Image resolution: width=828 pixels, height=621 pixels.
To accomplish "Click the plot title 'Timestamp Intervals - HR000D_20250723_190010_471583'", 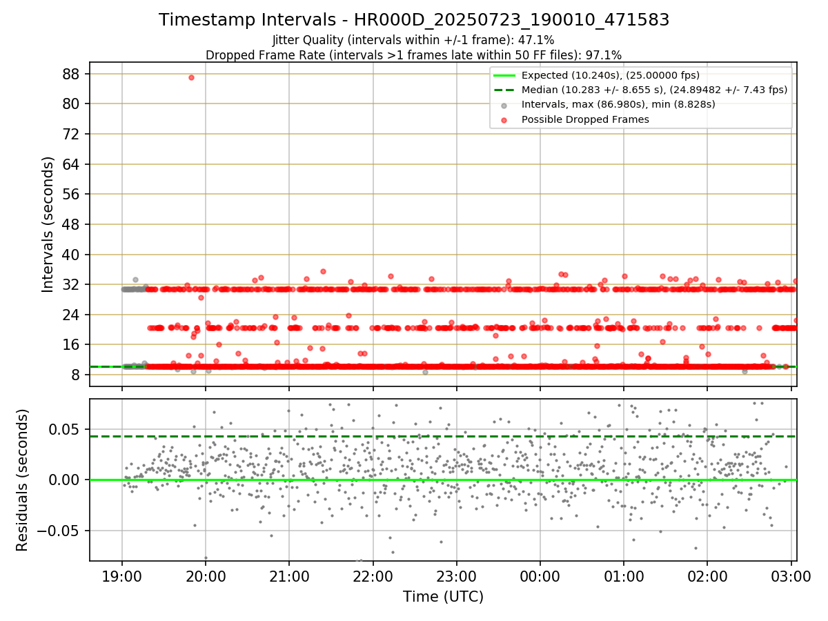I will pos(414,20).
